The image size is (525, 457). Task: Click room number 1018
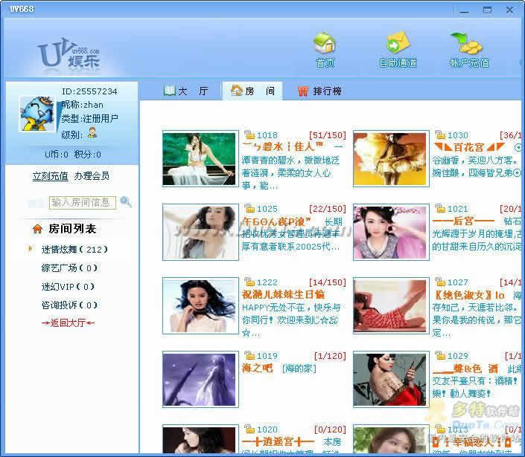click(x=267, y=135)
